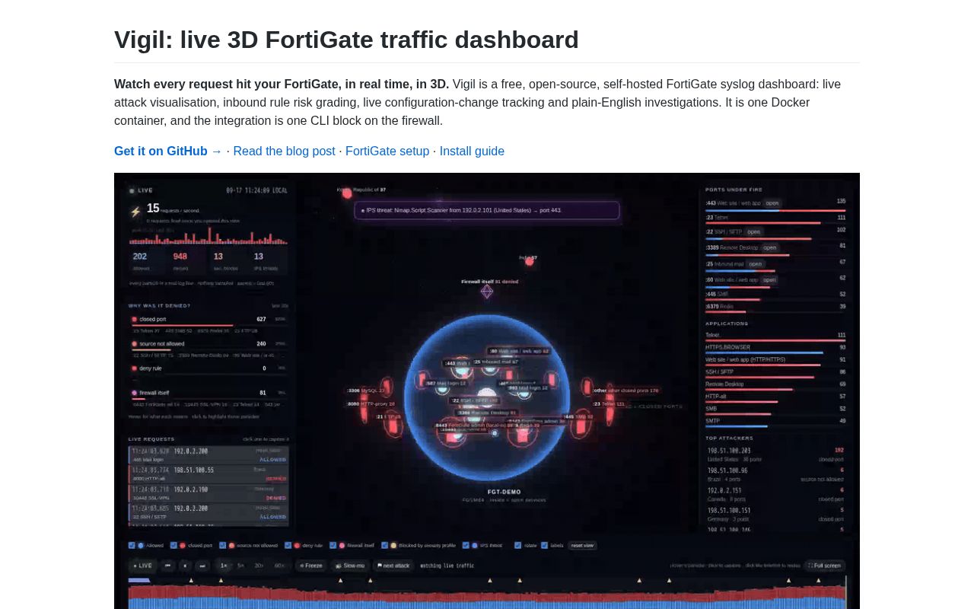974x609 pixels.
Task: Select the other closed ports node
Action: (625, 391)
